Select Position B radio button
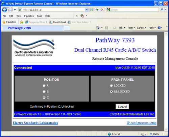The width and height of the screenshot is (169, 137). point(44,91)
